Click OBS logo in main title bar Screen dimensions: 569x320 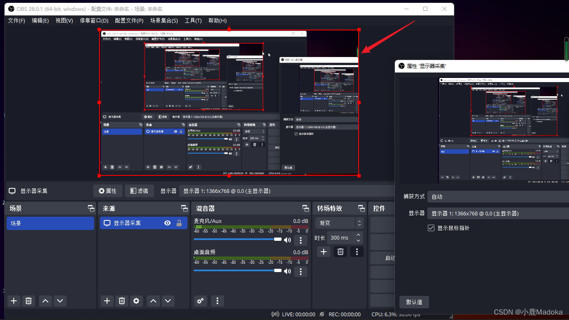click(11, 9)
